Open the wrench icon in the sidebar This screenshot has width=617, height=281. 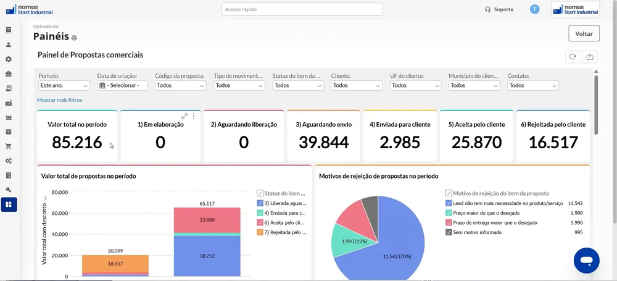pos(9,190)
